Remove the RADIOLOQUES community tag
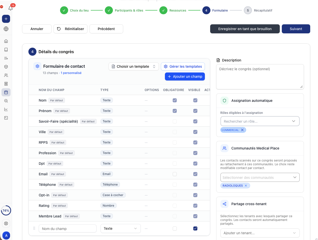The image size is (318, 240). pos(246,186)
